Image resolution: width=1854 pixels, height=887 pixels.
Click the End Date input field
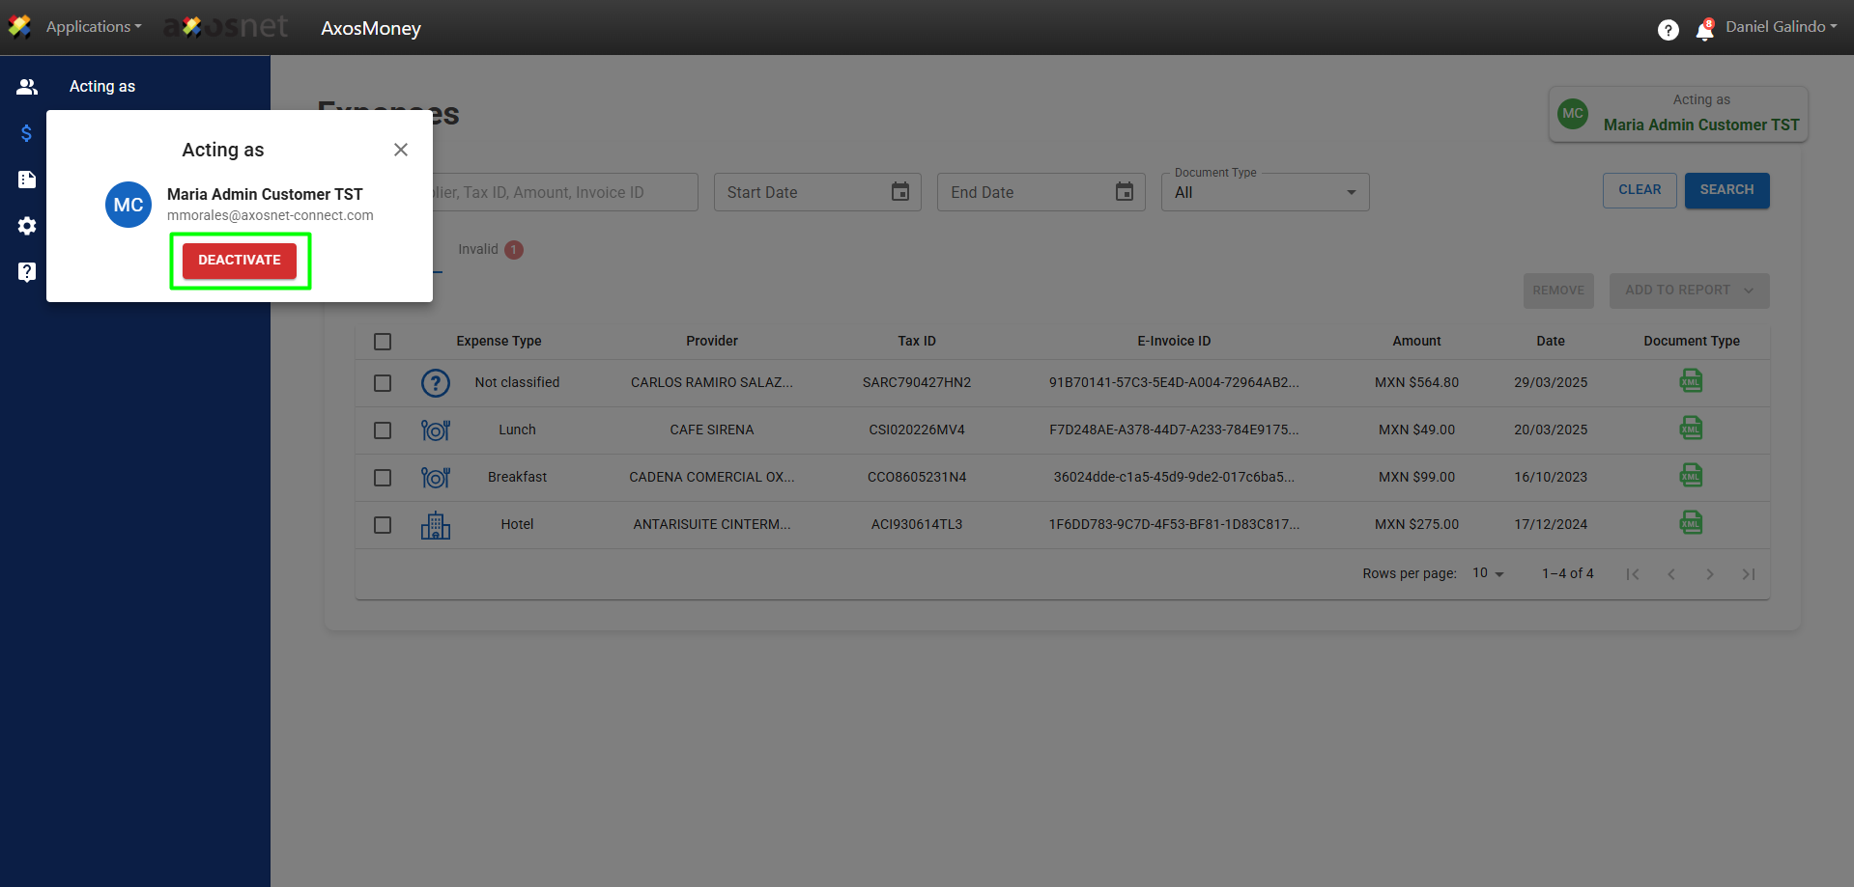click(x=1024, y=193)
